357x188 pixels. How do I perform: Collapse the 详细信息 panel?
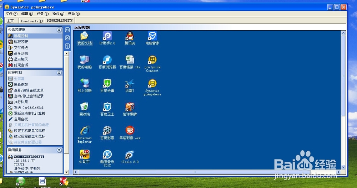tap(59, 150)
